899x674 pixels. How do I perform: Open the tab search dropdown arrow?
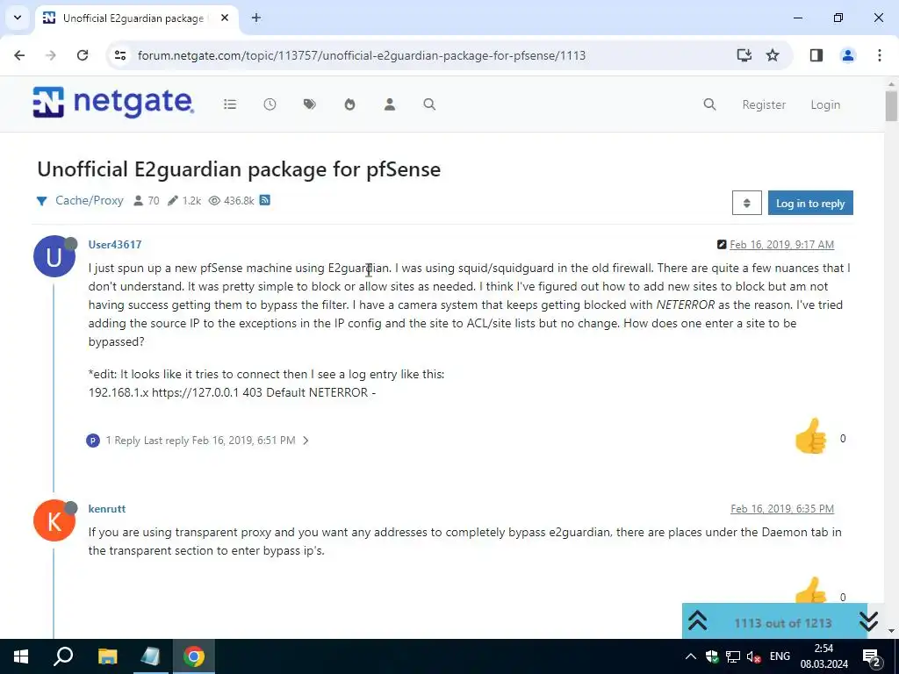click(18, 18)
